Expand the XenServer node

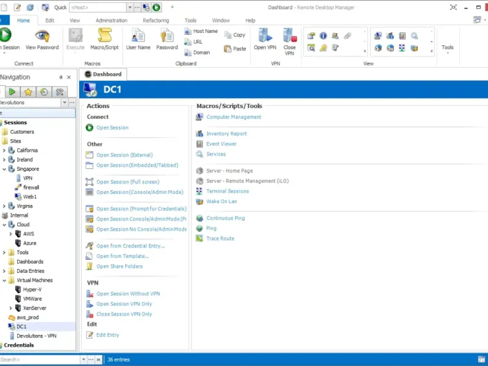[x=10, y=308]
